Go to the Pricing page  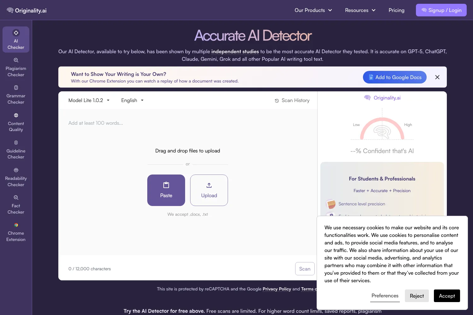pos(396,10)
